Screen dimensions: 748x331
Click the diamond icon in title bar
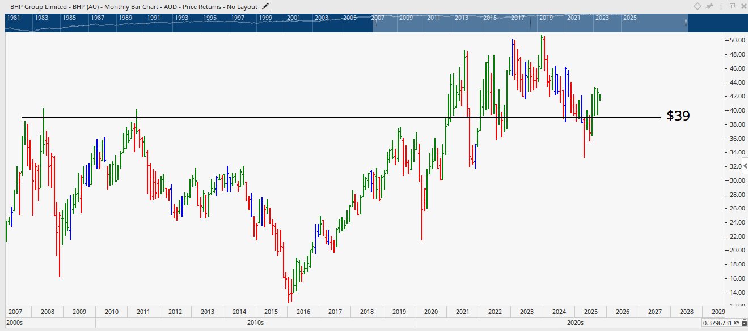(697, 6)
